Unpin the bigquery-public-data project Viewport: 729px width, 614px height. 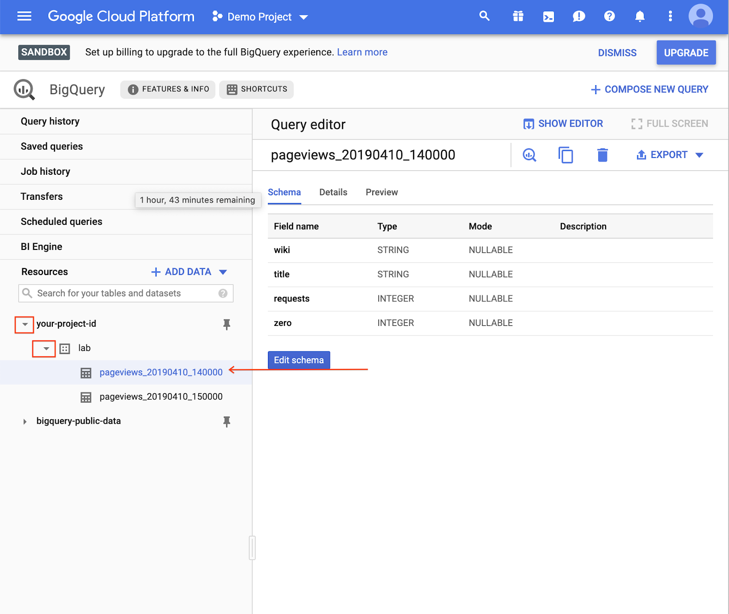(x=226, y=421)
